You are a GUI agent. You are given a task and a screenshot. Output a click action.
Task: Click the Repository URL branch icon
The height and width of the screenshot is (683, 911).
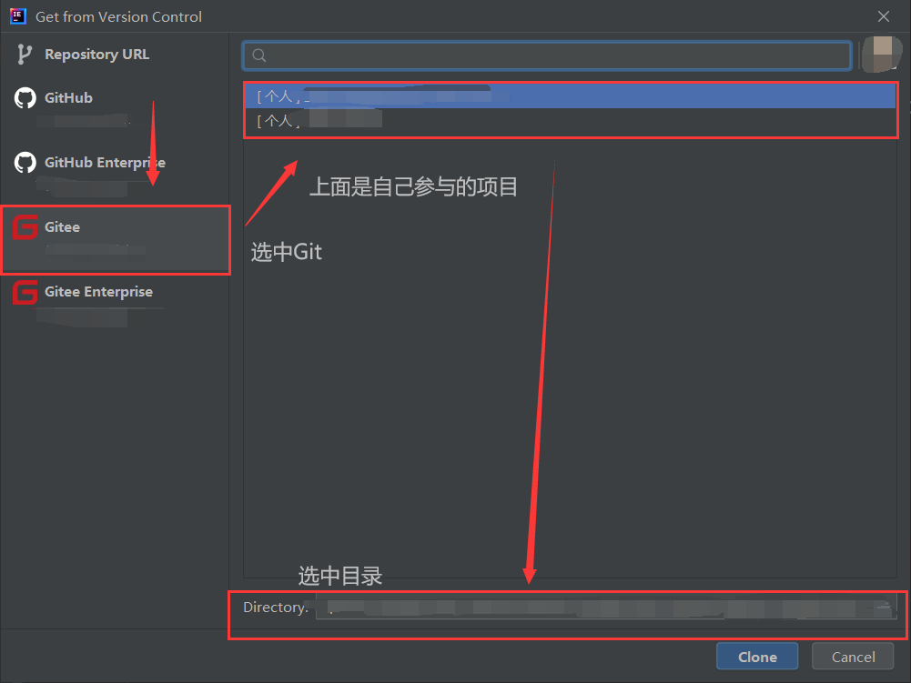[24, 54]
